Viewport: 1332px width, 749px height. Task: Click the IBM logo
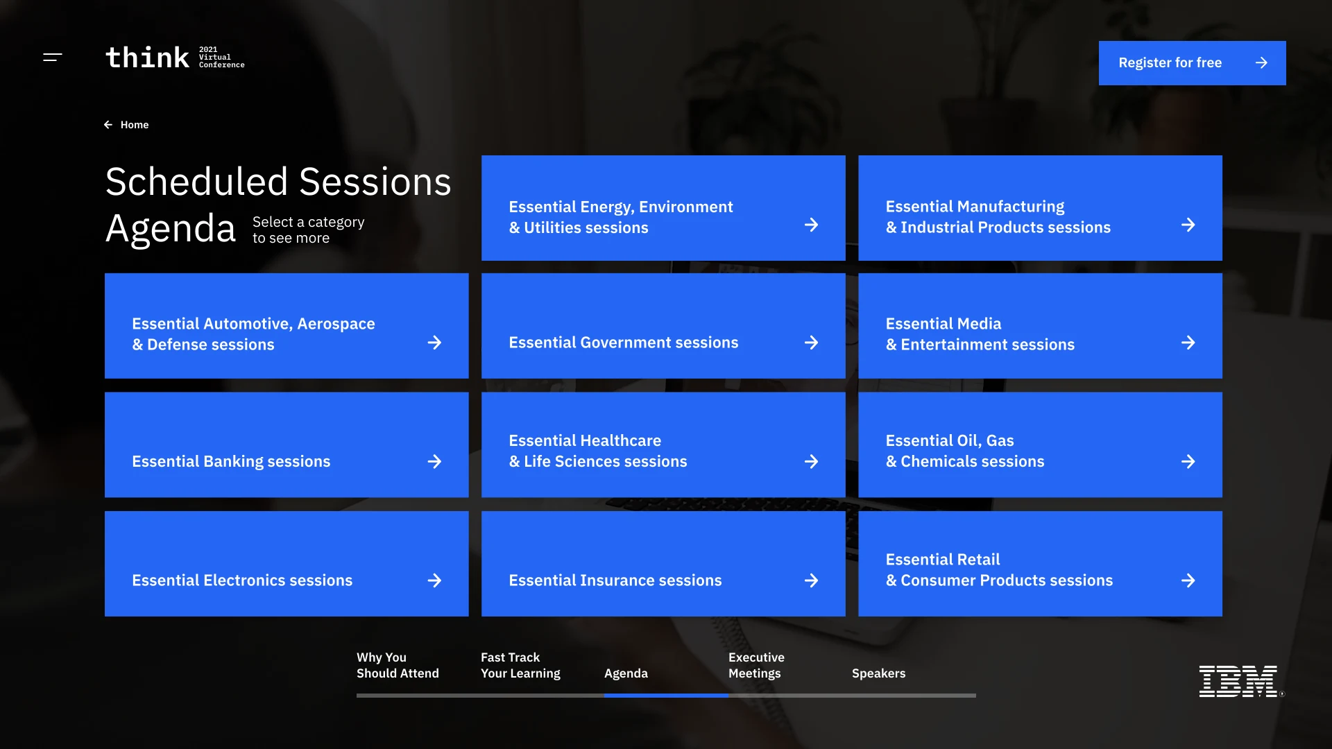(x=1241, y=681)
